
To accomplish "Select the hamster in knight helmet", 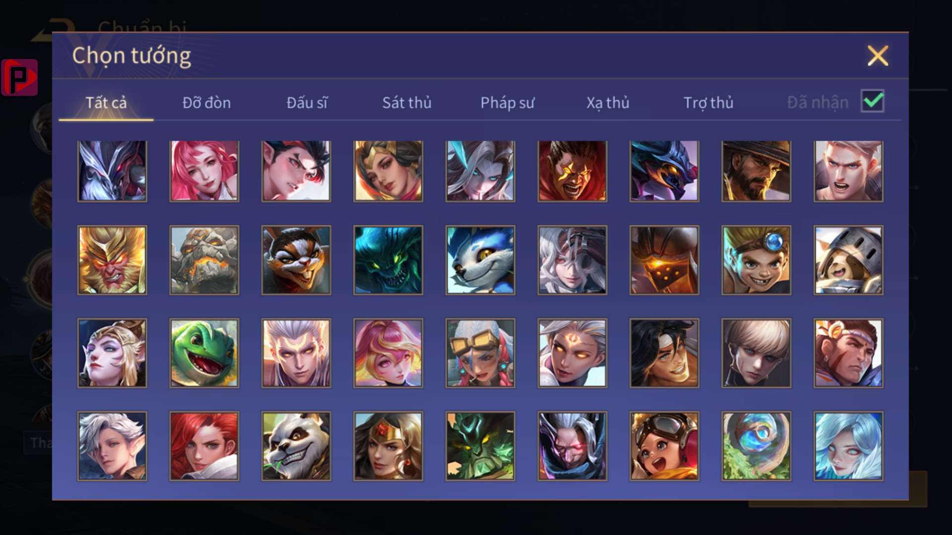I will 848,260.
